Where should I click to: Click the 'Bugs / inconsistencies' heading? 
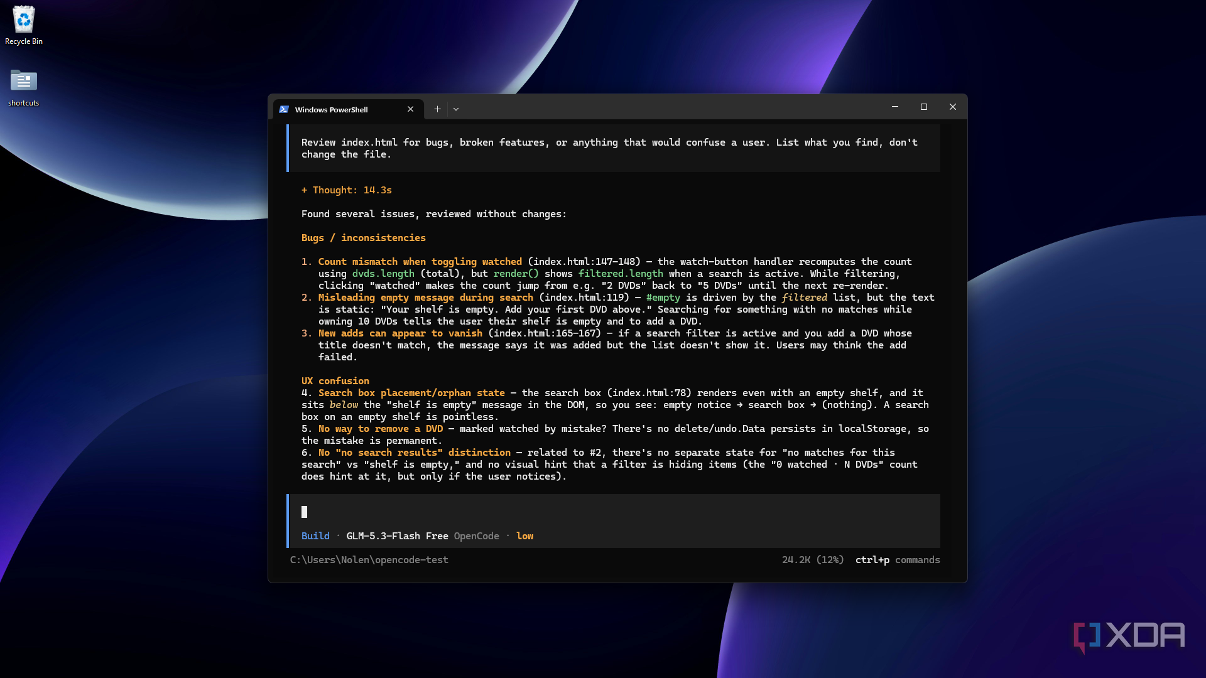[364, 238]
